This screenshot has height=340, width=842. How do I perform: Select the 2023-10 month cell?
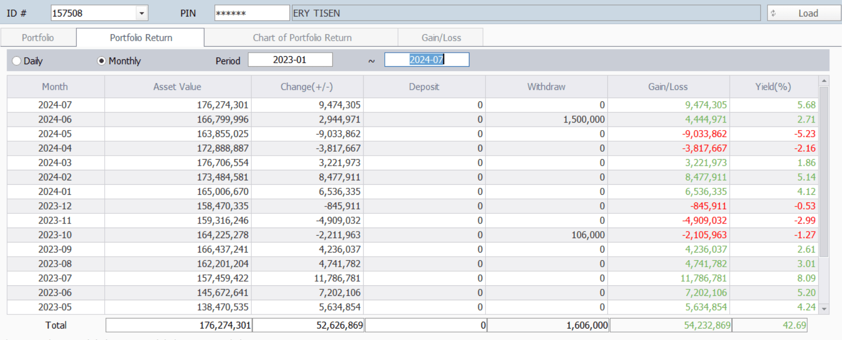55,235
